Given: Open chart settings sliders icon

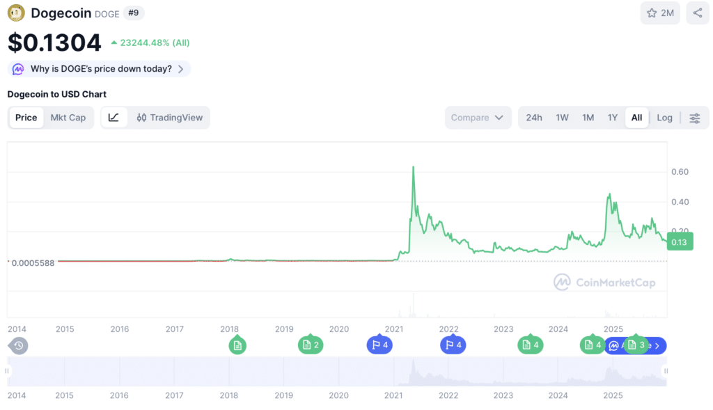Looking at the screenshot, I should point(695,118).
